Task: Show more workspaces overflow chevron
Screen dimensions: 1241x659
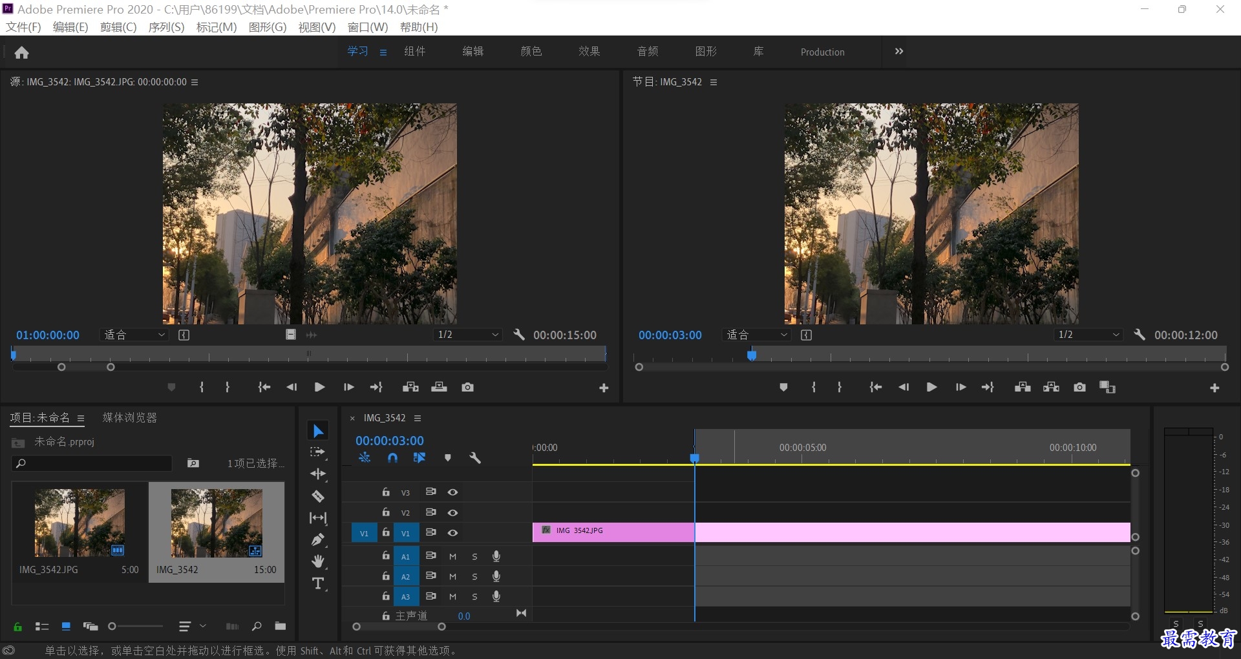Action: (898, 52)
